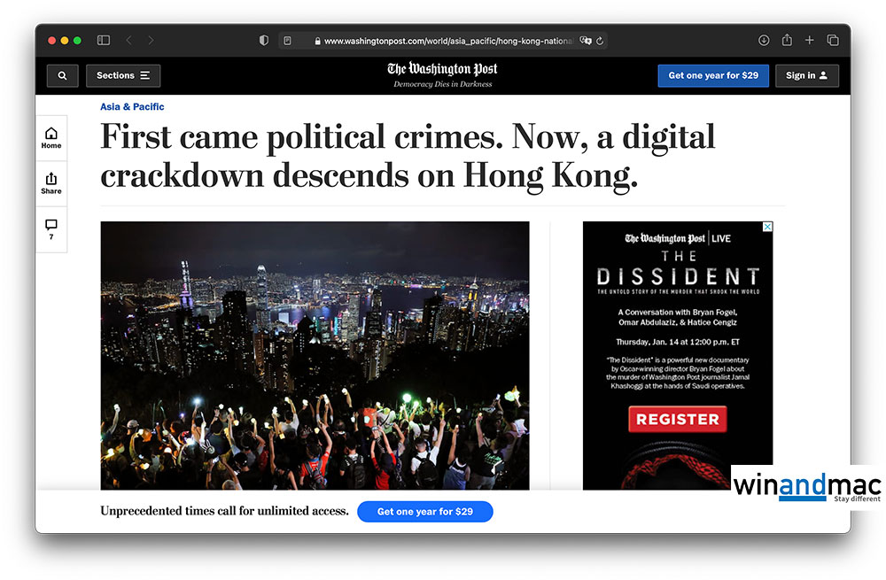Image resolution: width=886 pixels, height=580 pixels.
Task: Open the Safari downloads icon
Action: pyautogui.click(x=764, y=40)
